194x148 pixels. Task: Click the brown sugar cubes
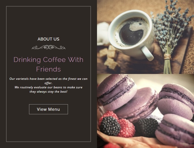(x=109, y=57)
